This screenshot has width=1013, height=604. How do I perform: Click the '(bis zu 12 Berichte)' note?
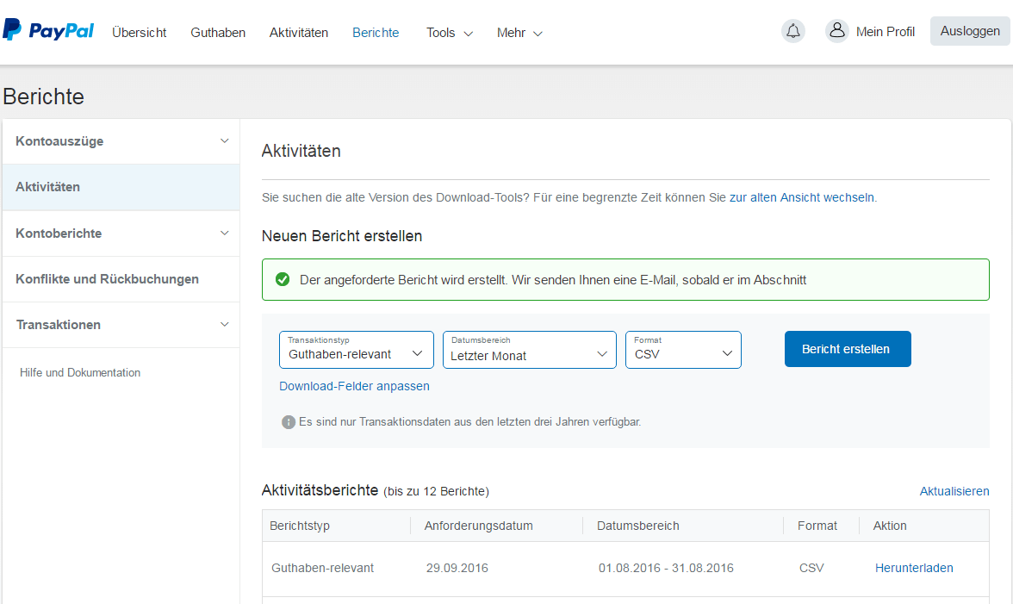click(436, 492)
